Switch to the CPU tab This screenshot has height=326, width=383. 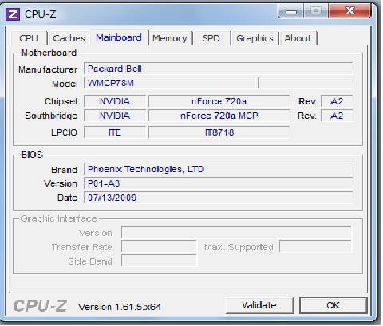tap(29, 38)
